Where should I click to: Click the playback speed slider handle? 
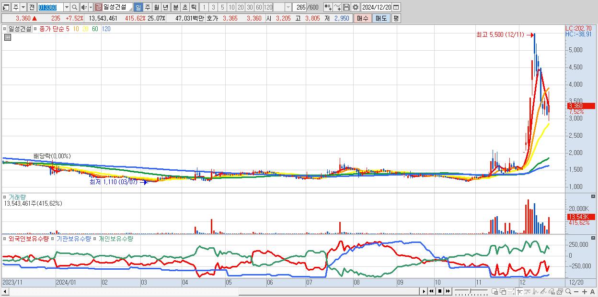pyautogui.click(x=471, y=291)
